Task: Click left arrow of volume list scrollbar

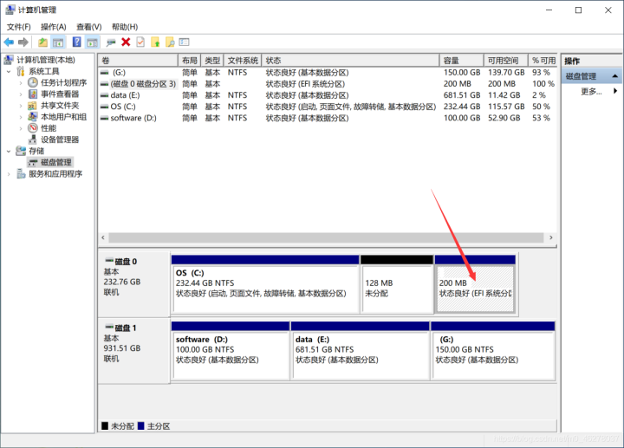Action: 103,237
